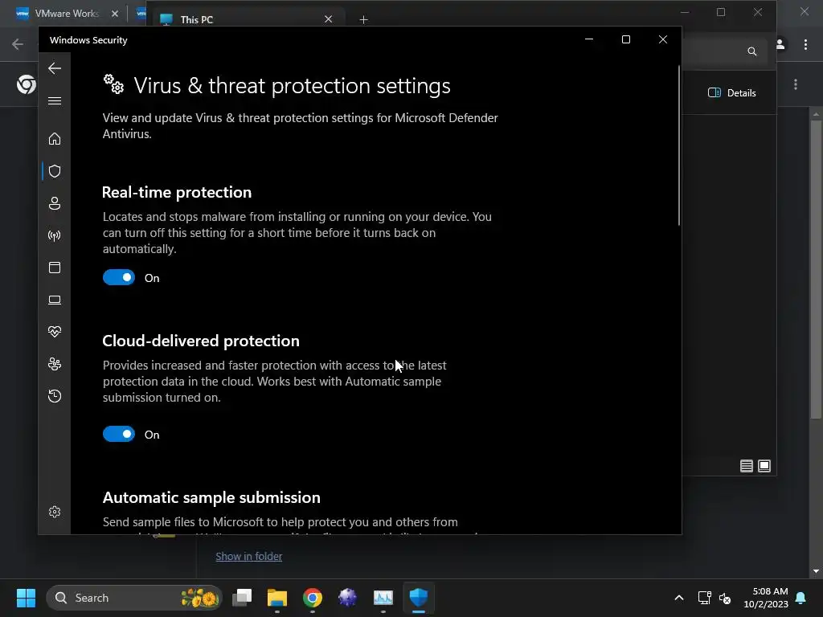Open the Windows Start menu
Image resolution: width=823 pixels, height=617 pixels.
click(26, 598)
